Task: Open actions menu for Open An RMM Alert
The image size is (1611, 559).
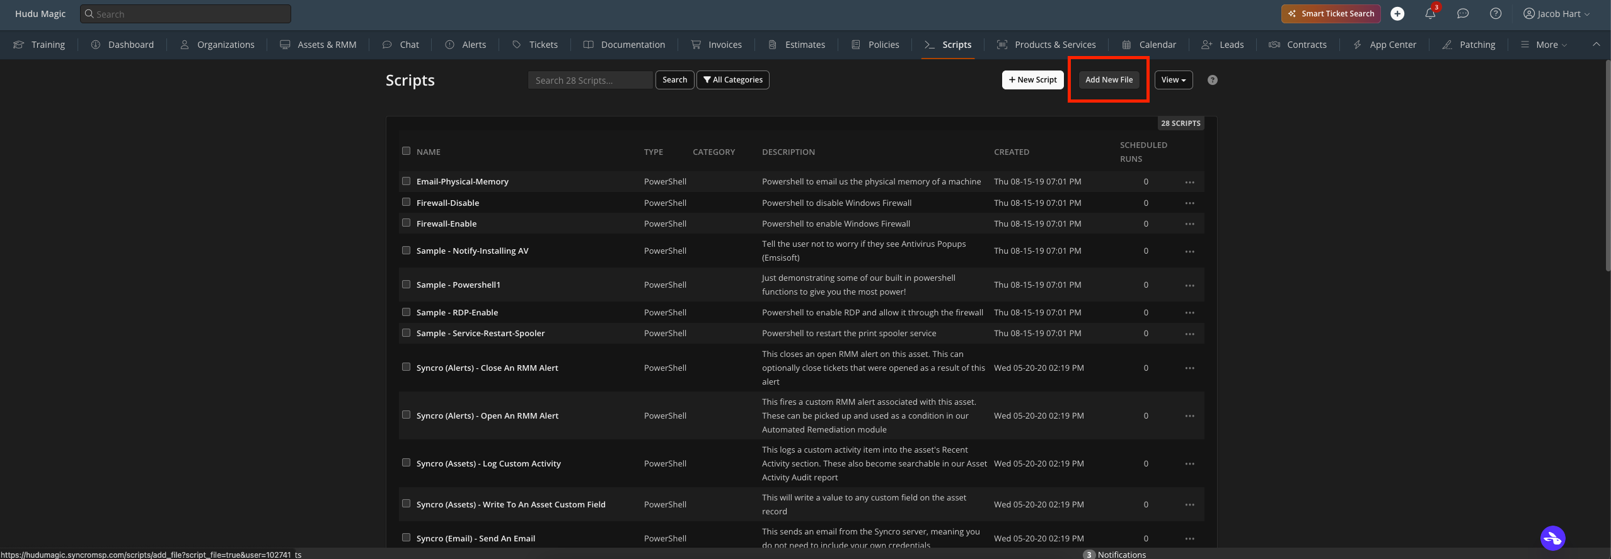Action: point(1190,416)
